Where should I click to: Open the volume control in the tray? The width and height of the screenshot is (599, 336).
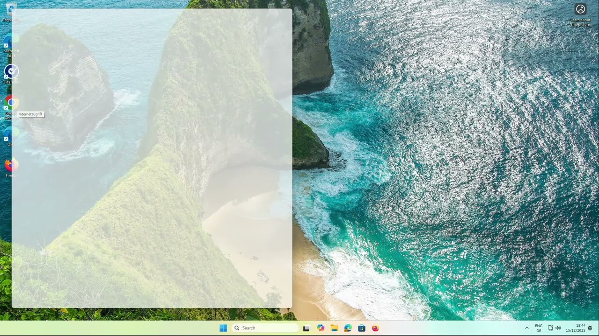coord(558,328)
